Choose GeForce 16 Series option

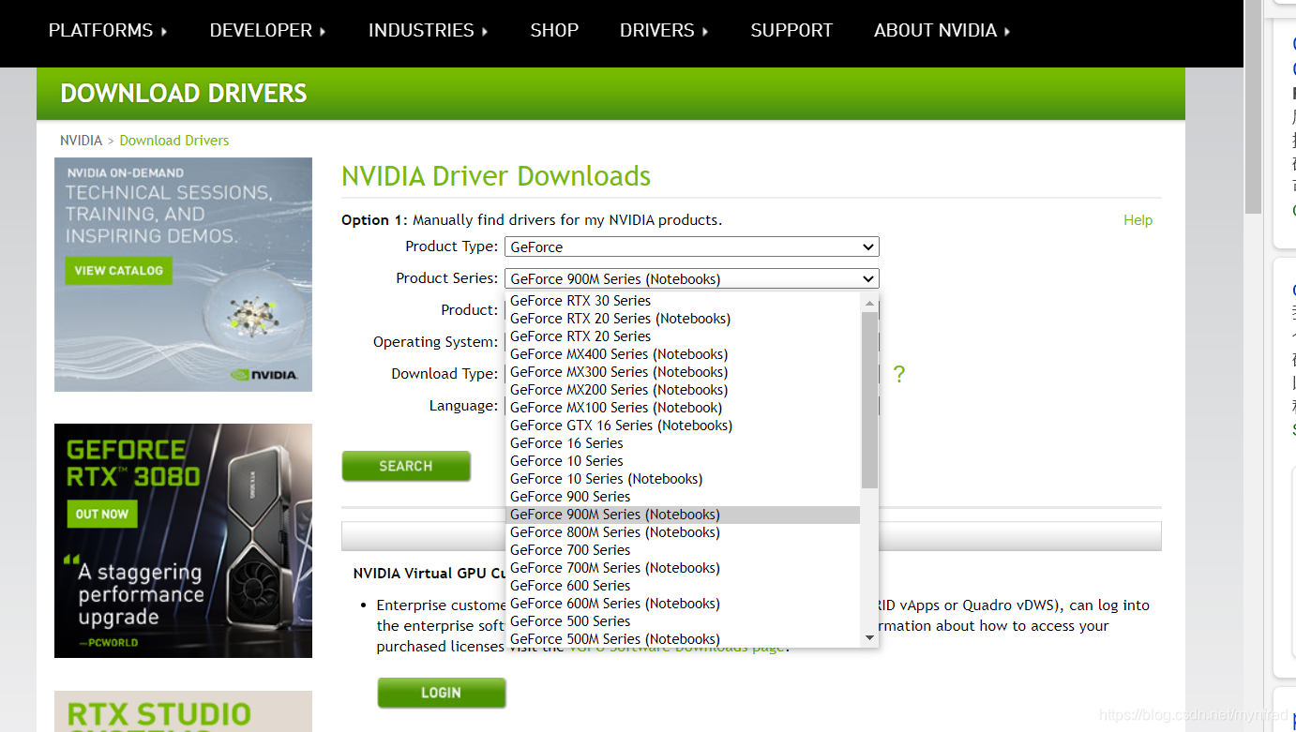click(683, 443)
